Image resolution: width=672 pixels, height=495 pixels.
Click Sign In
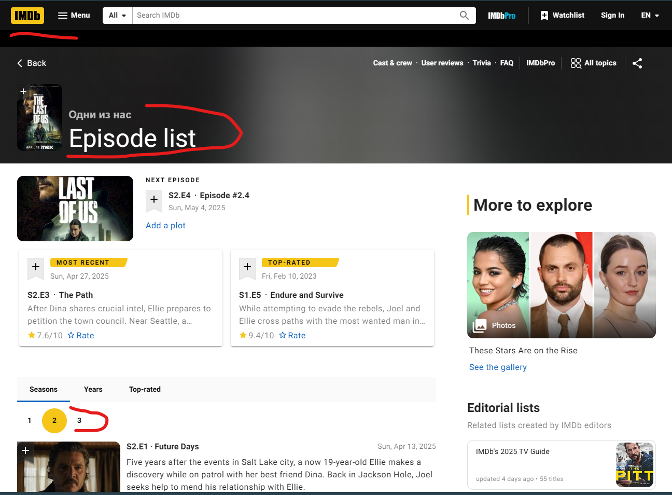click(612, 16)
